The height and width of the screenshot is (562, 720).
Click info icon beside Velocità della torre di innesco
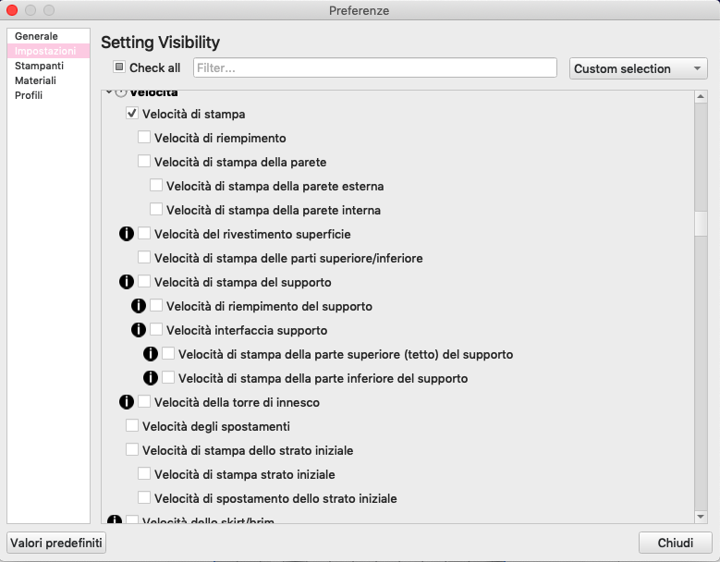[127, 402]
